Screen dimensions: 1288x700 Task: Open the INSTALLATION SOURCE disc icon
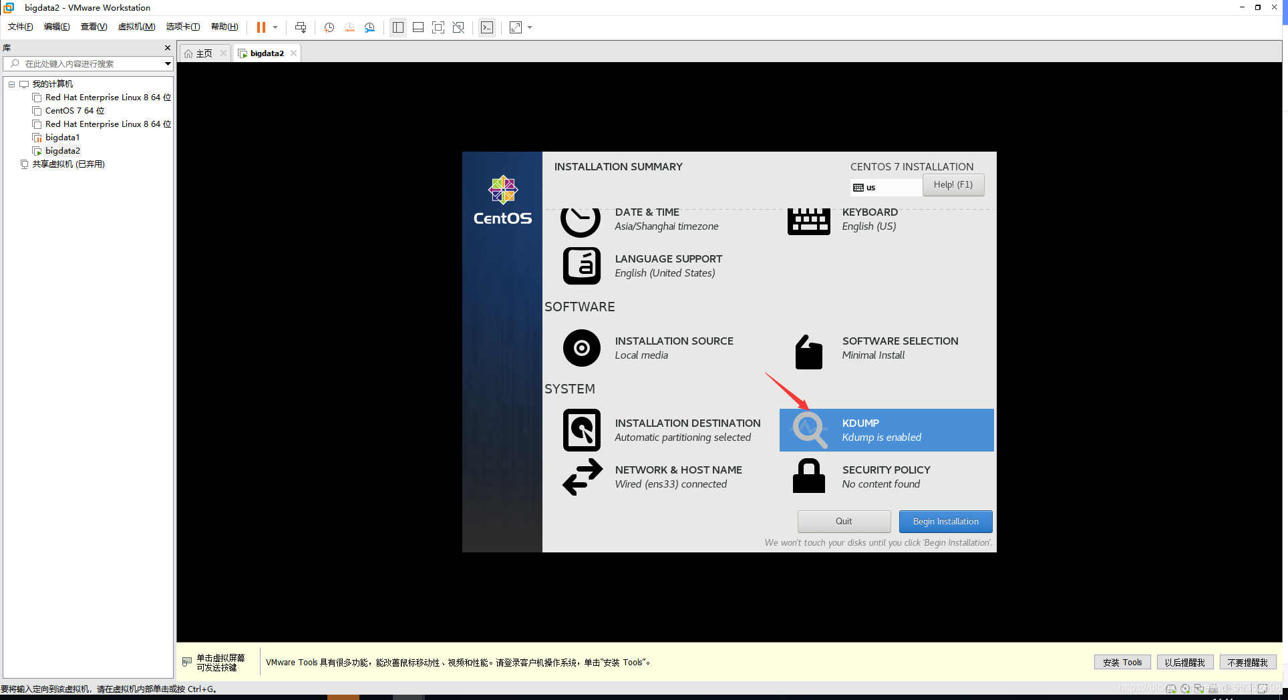click(x=582, y=348)
